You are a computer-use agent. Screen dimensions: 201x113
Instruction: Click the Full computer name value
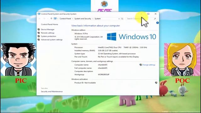click(103, 68)
